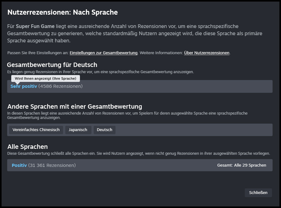The image size is (281, 208).
Task: Click the note below Gesamtbewertung für Deutsch
Action: click(100, 72)
